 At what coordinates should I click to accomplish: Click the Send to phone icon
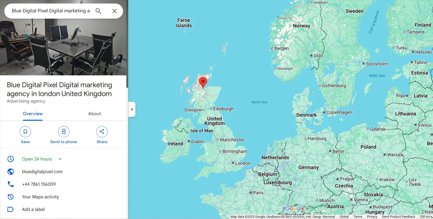tap(64, 132)
